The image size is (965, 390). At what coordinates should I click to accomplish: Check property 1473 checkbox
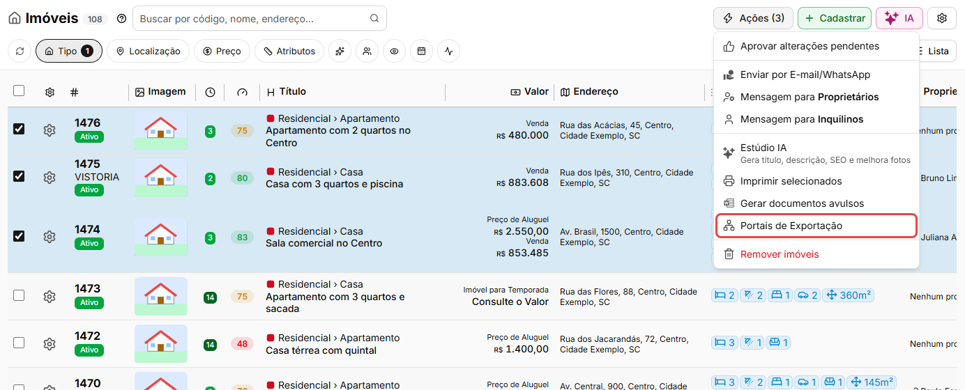[x=19, y=295]
